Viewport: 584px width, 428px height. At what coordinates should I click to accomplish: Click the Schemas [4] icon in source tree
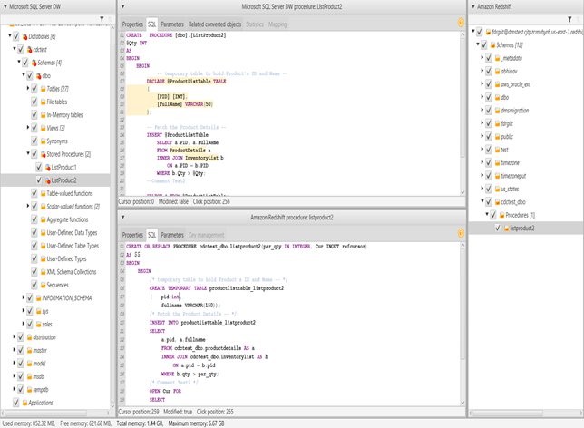34,63
